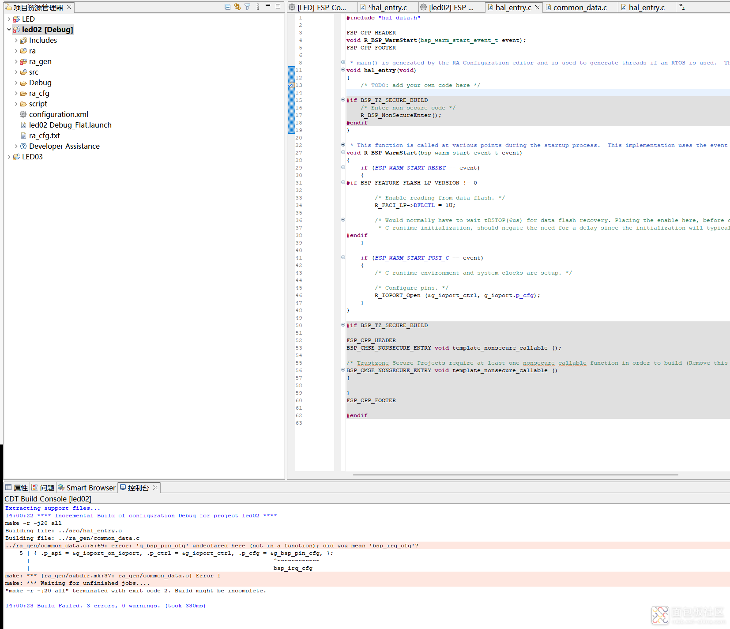Collapse R_BSP_WarmStart function at line 27
The width and height of the screenshot is (730, 629).
point(343,152)
